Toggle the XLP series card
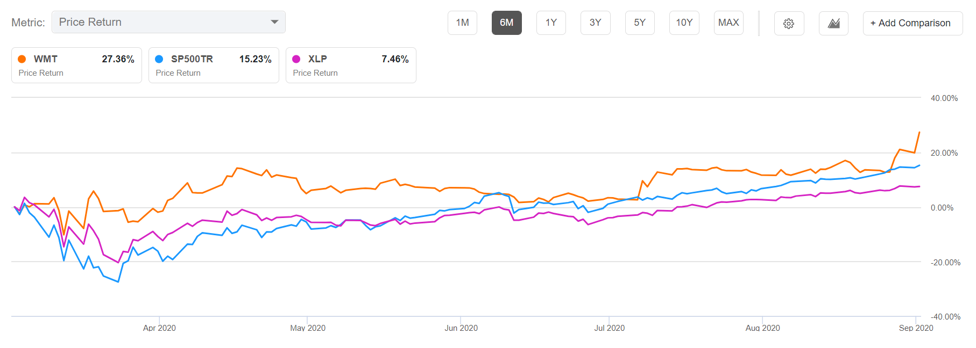 351,66
